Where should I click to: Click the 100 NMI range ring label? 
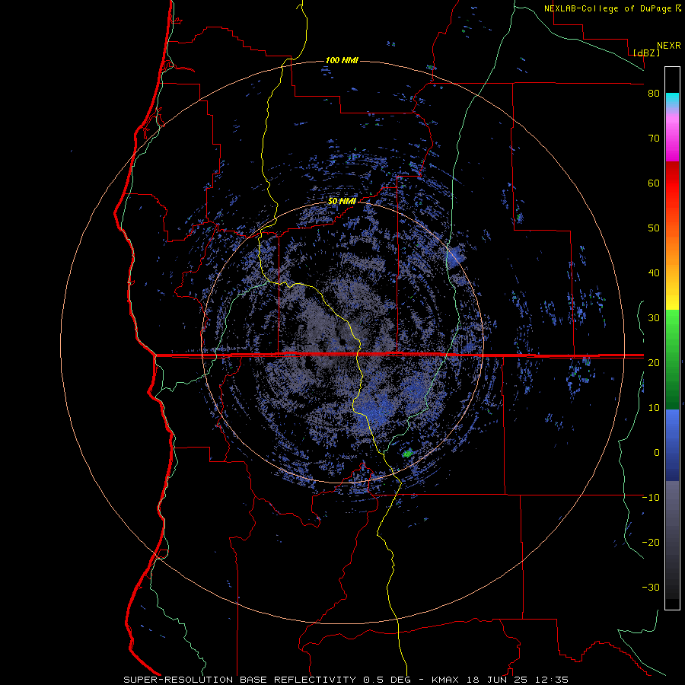342,60
